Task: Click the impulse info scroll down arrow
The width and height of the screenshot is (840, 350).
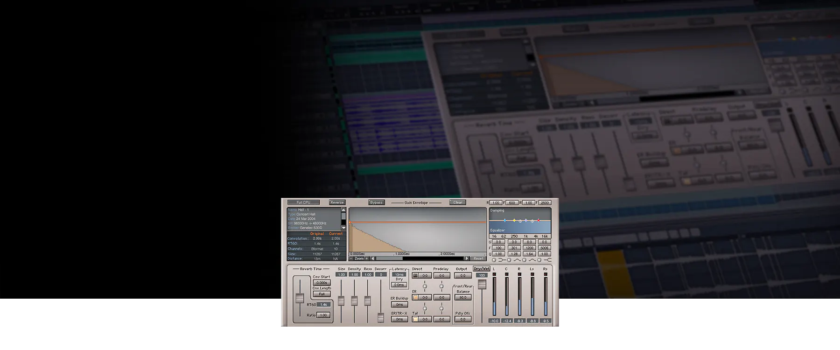Action: 343,228
